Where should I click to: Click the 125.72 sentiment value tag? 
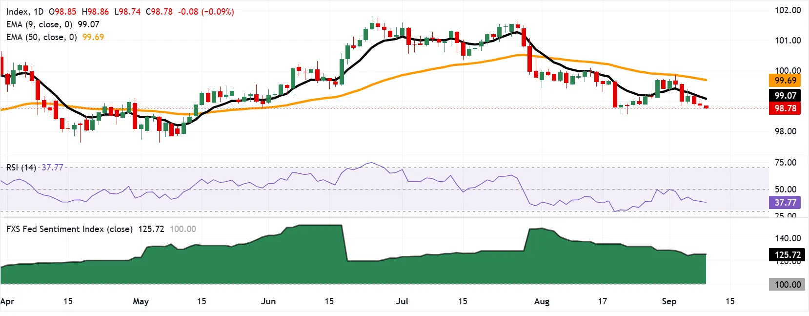(787, 254)
